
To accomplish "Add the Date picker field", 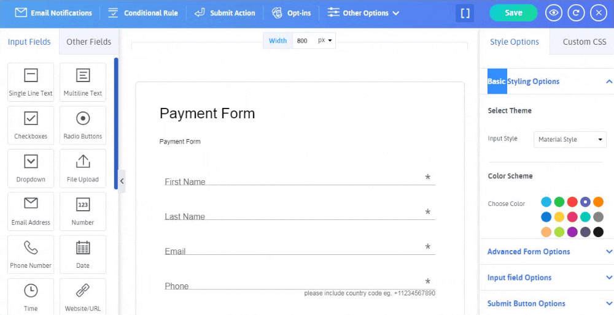I will pos(83,254).
